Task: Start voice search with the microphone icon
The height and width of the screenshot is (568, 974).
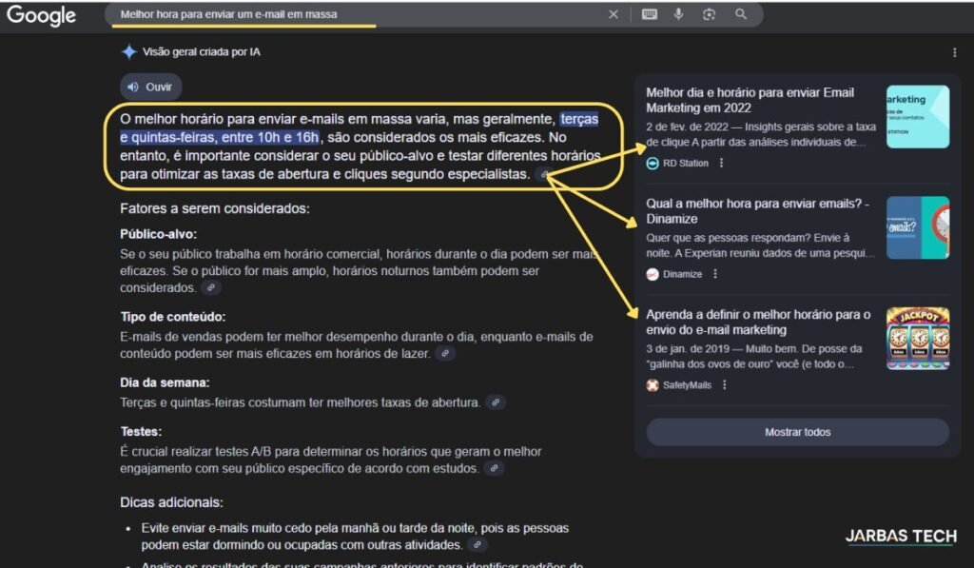Action: [x=678, y=14]
